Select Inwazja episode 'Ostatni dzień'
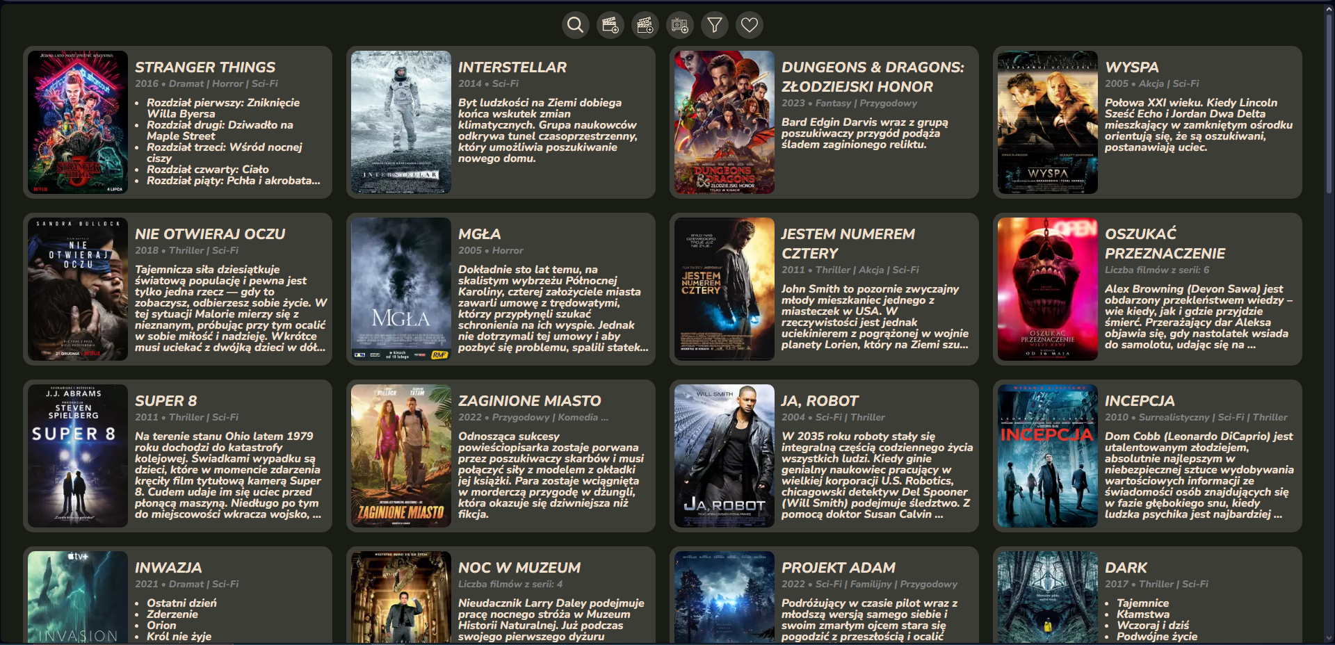This screenshot has width=1335, height=645. coord(181,603)
